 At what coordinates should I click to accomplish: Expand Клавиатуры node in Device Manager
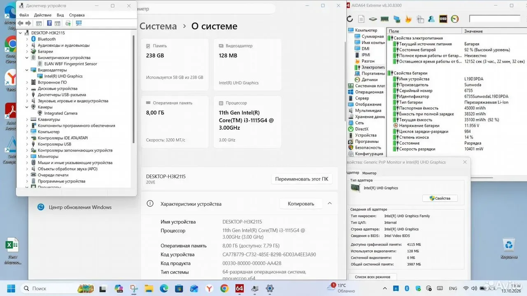(x=27, y=119)
